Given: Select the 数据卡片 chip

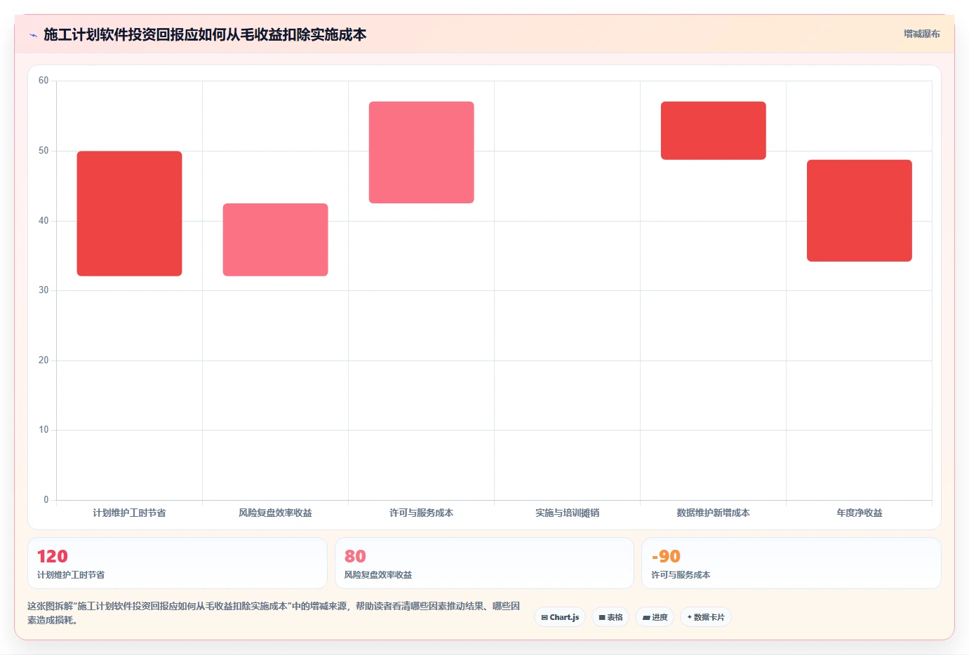Looking at the screenshot, I should [x=706, y=617].
